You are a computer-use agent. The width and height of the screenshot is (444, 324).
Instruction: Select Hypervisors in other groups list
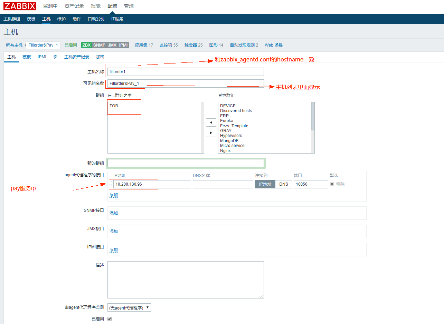(231, 136)
